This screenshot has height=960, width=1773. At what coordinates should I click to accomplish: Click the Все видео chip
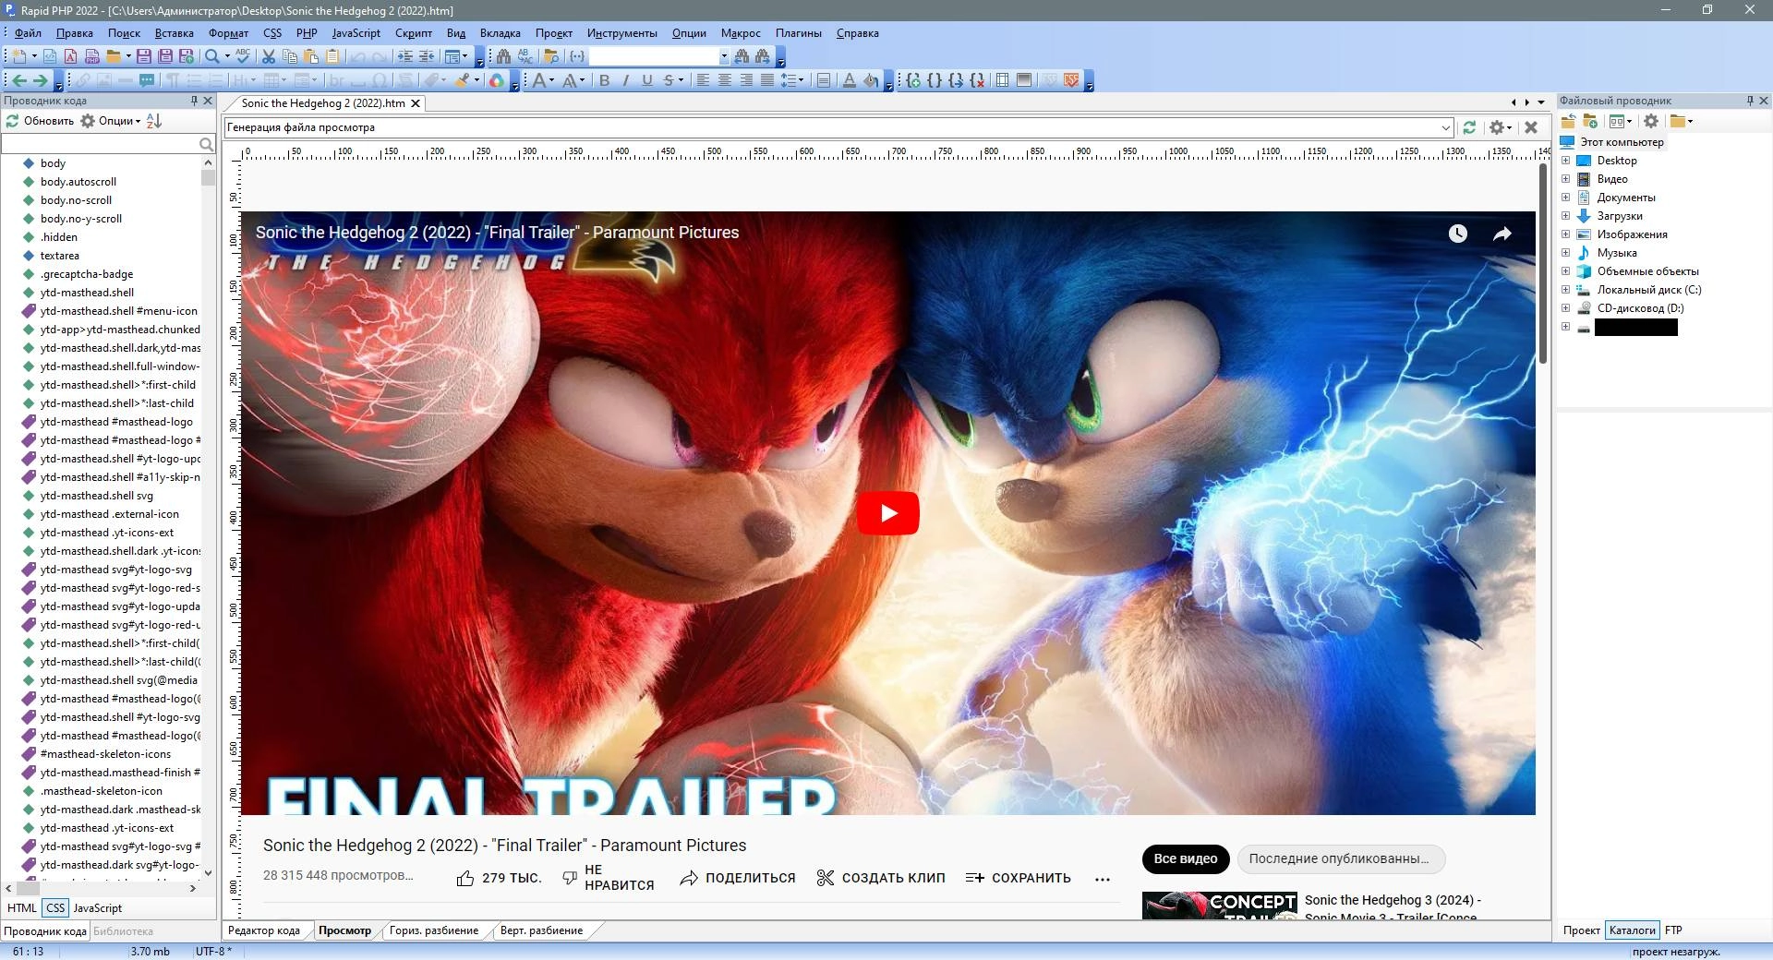1186,858
